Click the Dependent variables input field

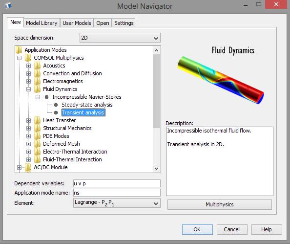coord(117,183)
